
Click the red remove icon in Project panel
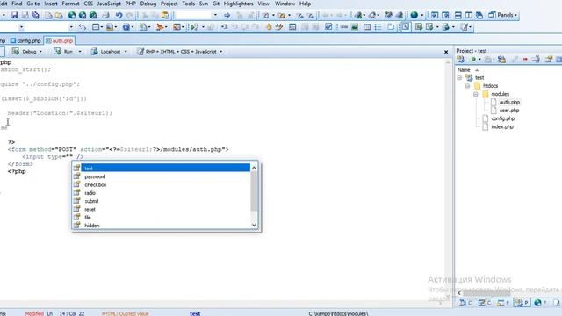point(525,60)
